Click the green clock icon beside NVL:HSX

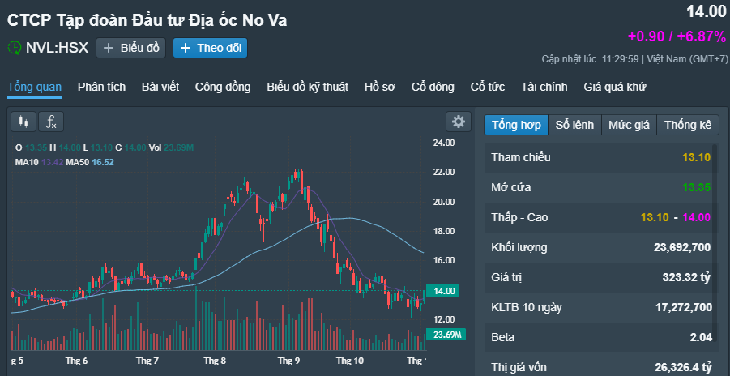coord(15,48)
